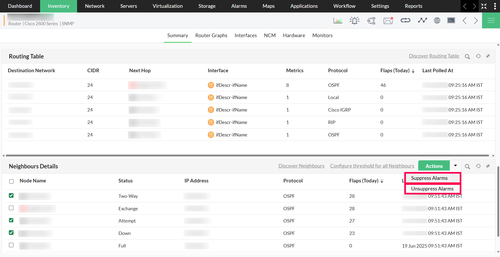The image size is (500, 257).
Task: Click the Destination Network column header
Action: click(x=32, y=70)
